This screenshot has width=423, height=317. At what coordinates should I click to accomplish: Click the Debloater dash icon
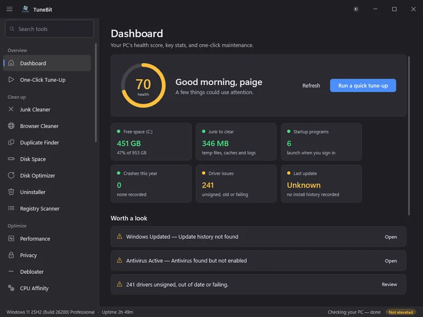click(x=11, y=272)
